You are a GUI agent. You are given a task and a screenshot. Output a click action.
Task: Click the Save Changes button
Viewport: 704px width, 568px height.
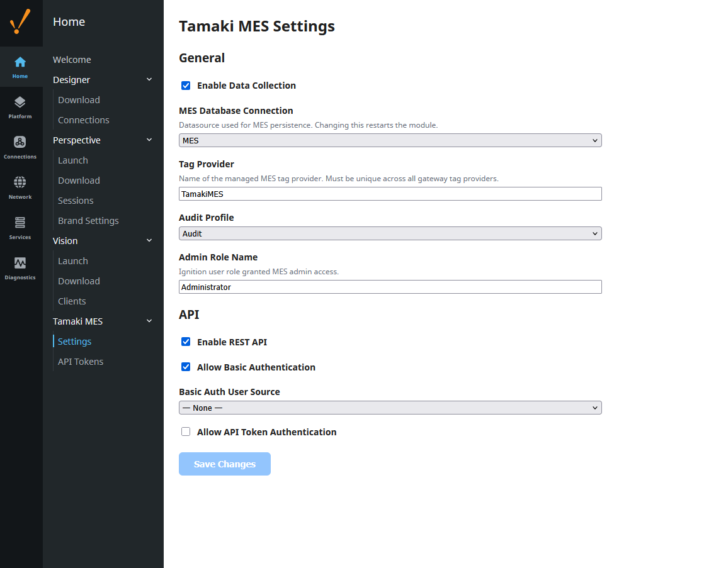click(x=225, y=464)
